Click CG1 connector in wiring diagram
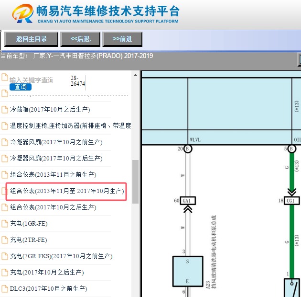This screenshot has height=297, width=301. click(291, 201)
